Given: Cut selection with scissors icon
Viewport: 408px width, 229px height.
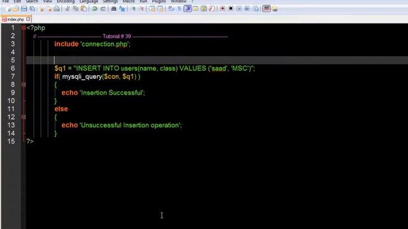Looking at the screenshot, I should (x=68, y=9).
